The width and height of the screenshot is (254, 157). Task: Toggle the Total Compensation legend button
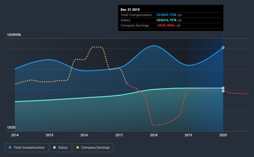click(27, 148)
